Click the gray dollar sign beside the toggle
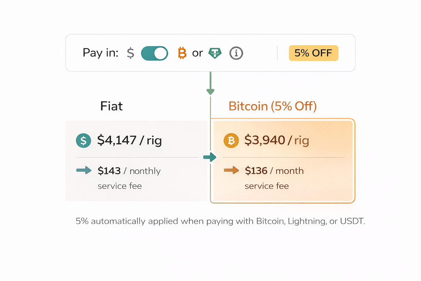Image resolution: width=421 pixels, height=281 pixels. point(130,53)
